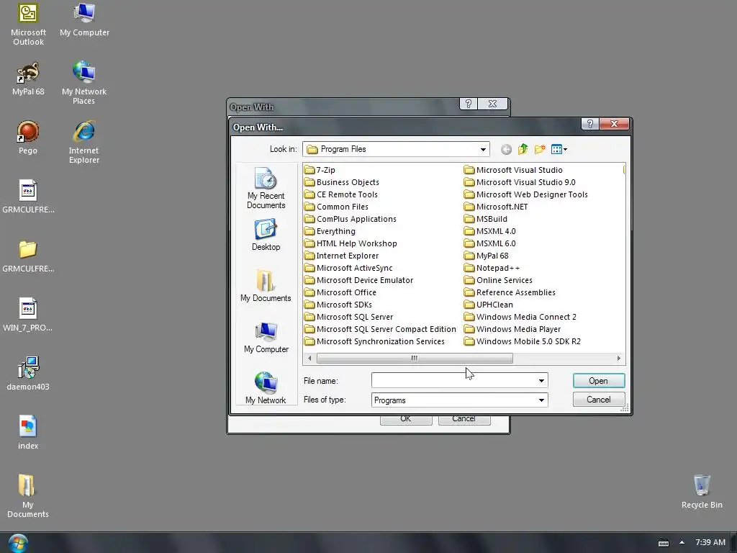This screenshot has height=553, width=737.
Task: Select index file icon on desktop
Action: click(x=28, y=432)
